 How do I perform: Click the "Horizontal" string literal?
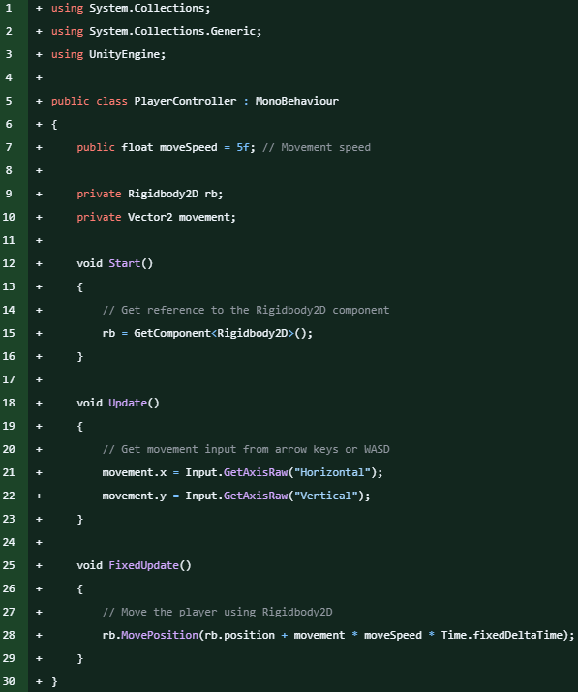pyautogui.click(x=332, y=472)
